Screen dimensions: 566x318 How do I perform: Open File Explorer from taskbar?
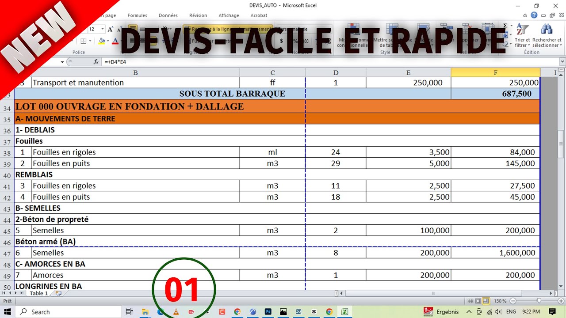145,312
